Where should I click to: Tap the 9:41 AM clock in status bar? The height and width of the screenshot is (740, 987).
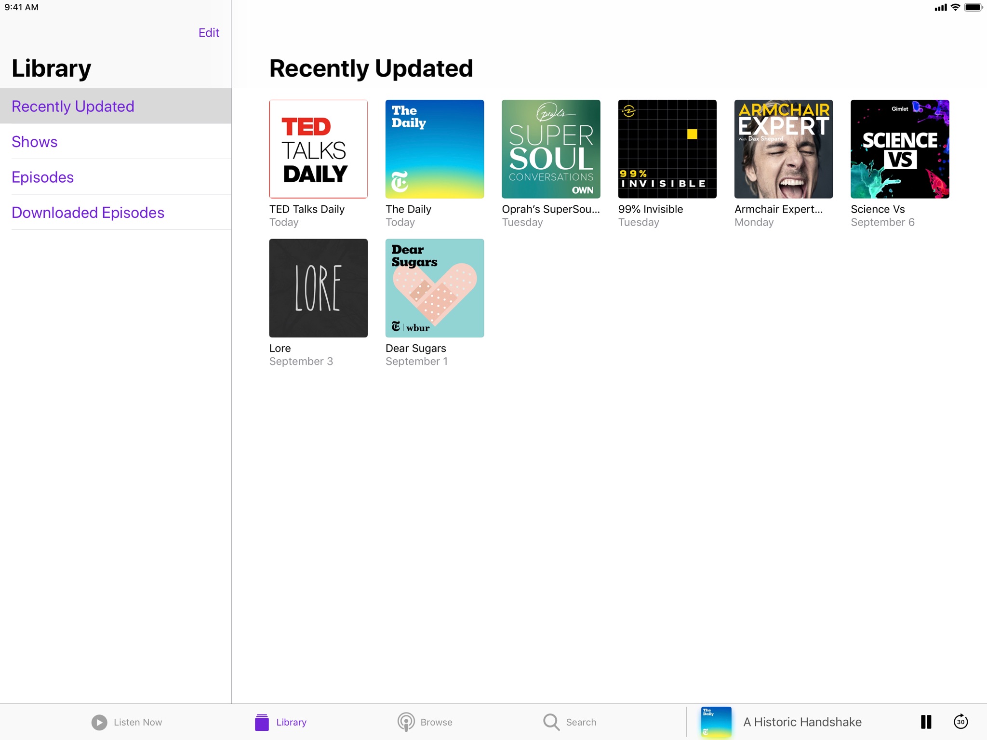(21, 7)
